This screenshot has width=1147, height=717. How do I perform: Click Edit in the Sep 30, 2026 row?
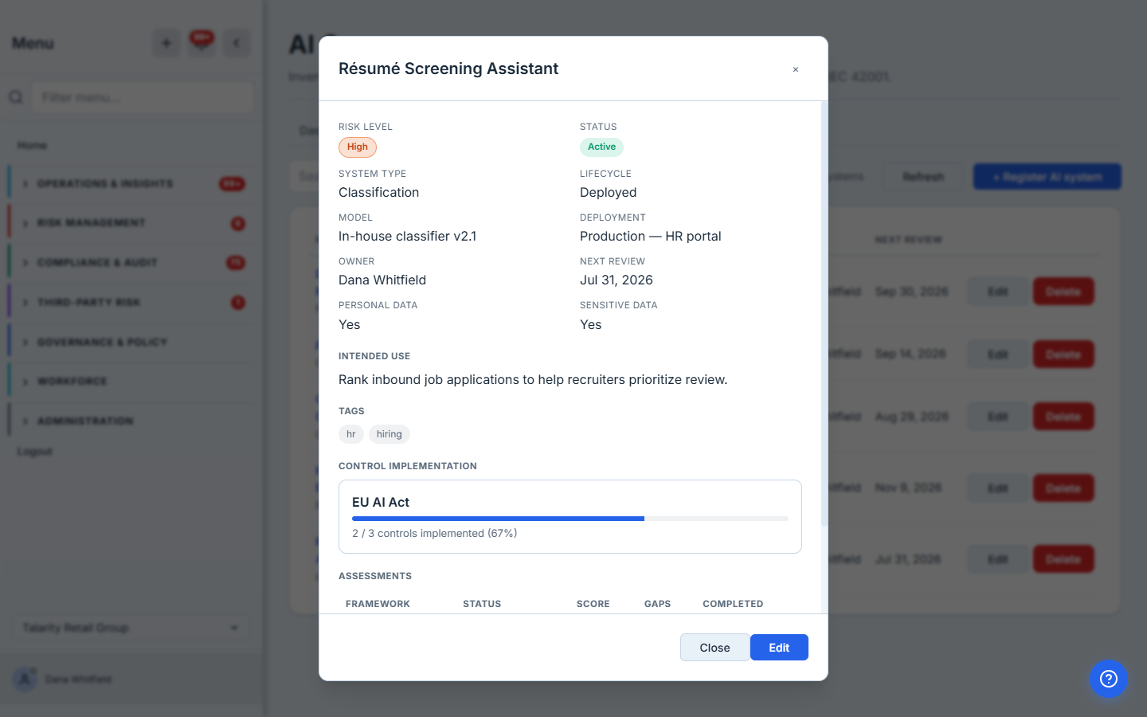998,292
